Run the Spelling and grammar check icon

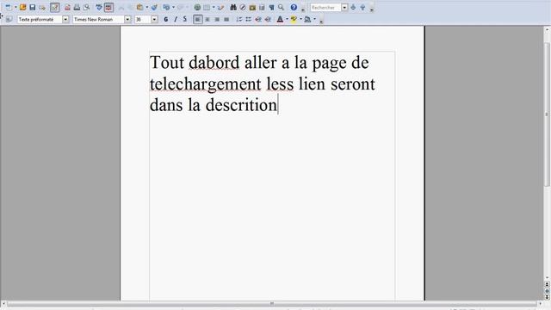click(99, 7)
